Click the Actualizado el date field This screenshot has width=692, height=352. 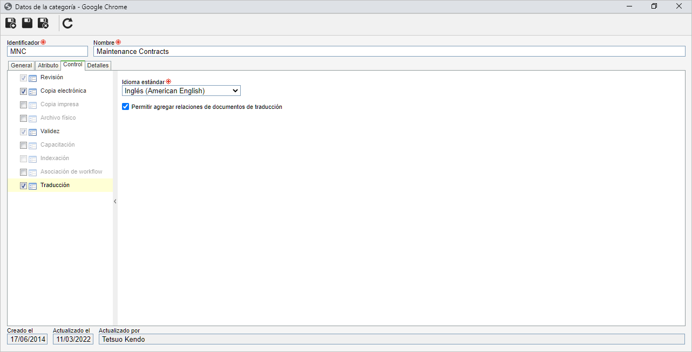pyautogui.click(x=73, y=339)
